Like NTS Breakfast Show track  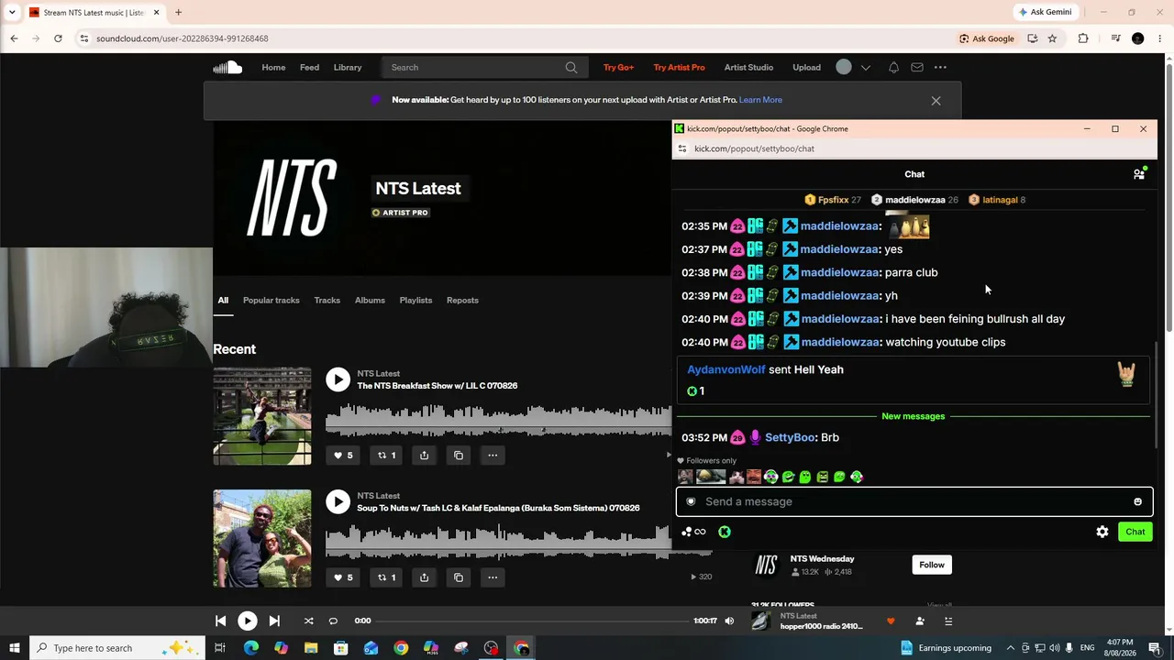pos(343,455)
